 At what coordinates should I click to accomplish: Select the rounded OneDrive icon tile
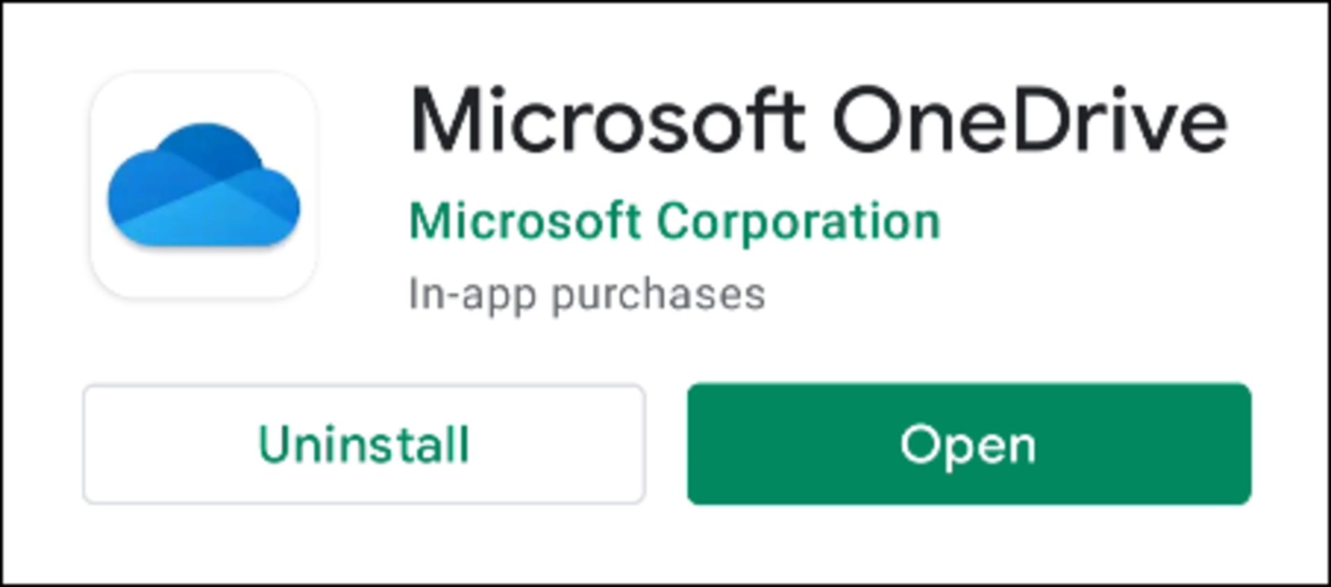(204, 186)
